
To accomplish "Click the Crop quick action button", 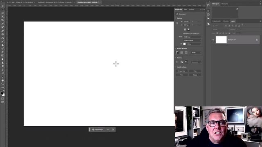I will tap(195, 71).
